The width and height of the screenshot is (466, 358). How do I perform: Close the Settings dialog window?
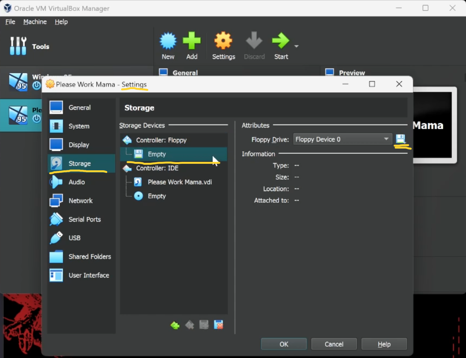(399, 84)
